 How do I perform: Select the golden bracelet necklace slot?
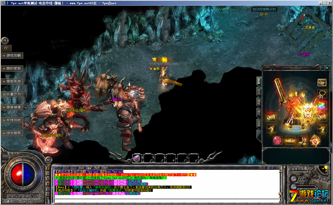pos(322,93)
